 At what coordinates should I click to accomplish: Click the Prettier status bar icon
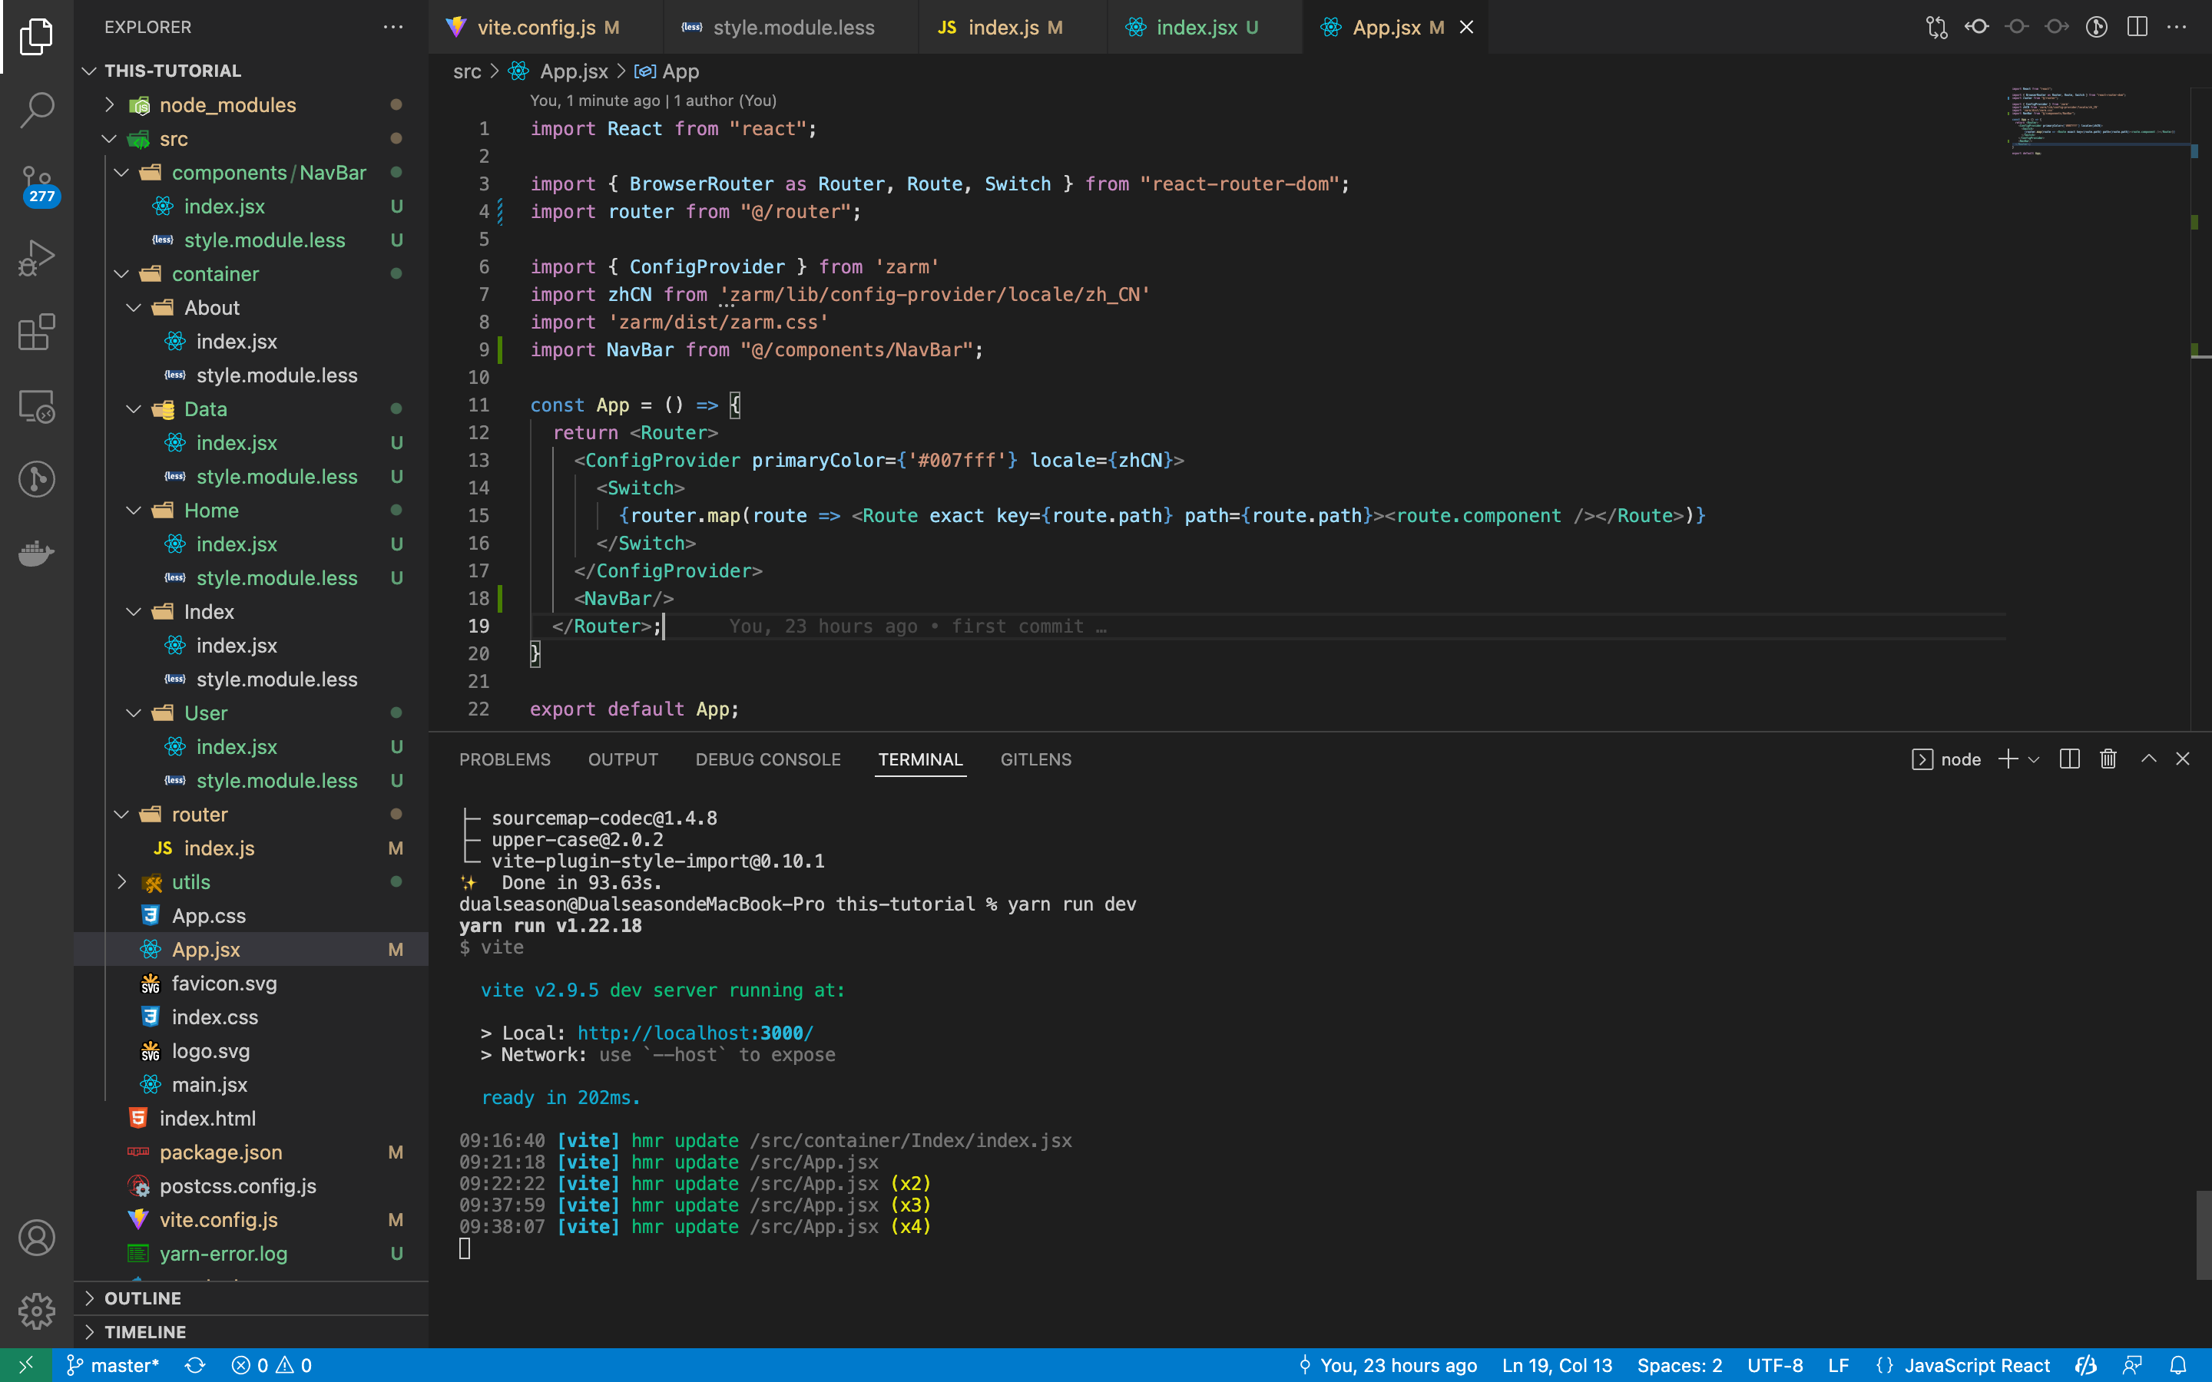tap(2086, 1364)
